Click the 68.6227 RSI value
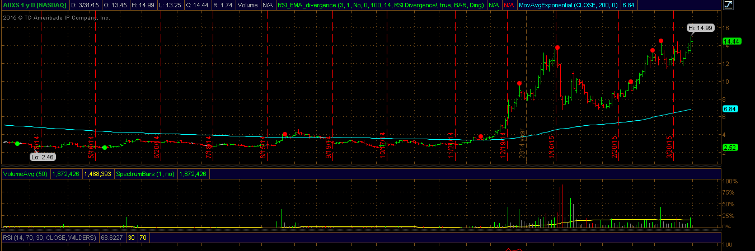This screenshot has height=251, width=755. coord(112,238)
